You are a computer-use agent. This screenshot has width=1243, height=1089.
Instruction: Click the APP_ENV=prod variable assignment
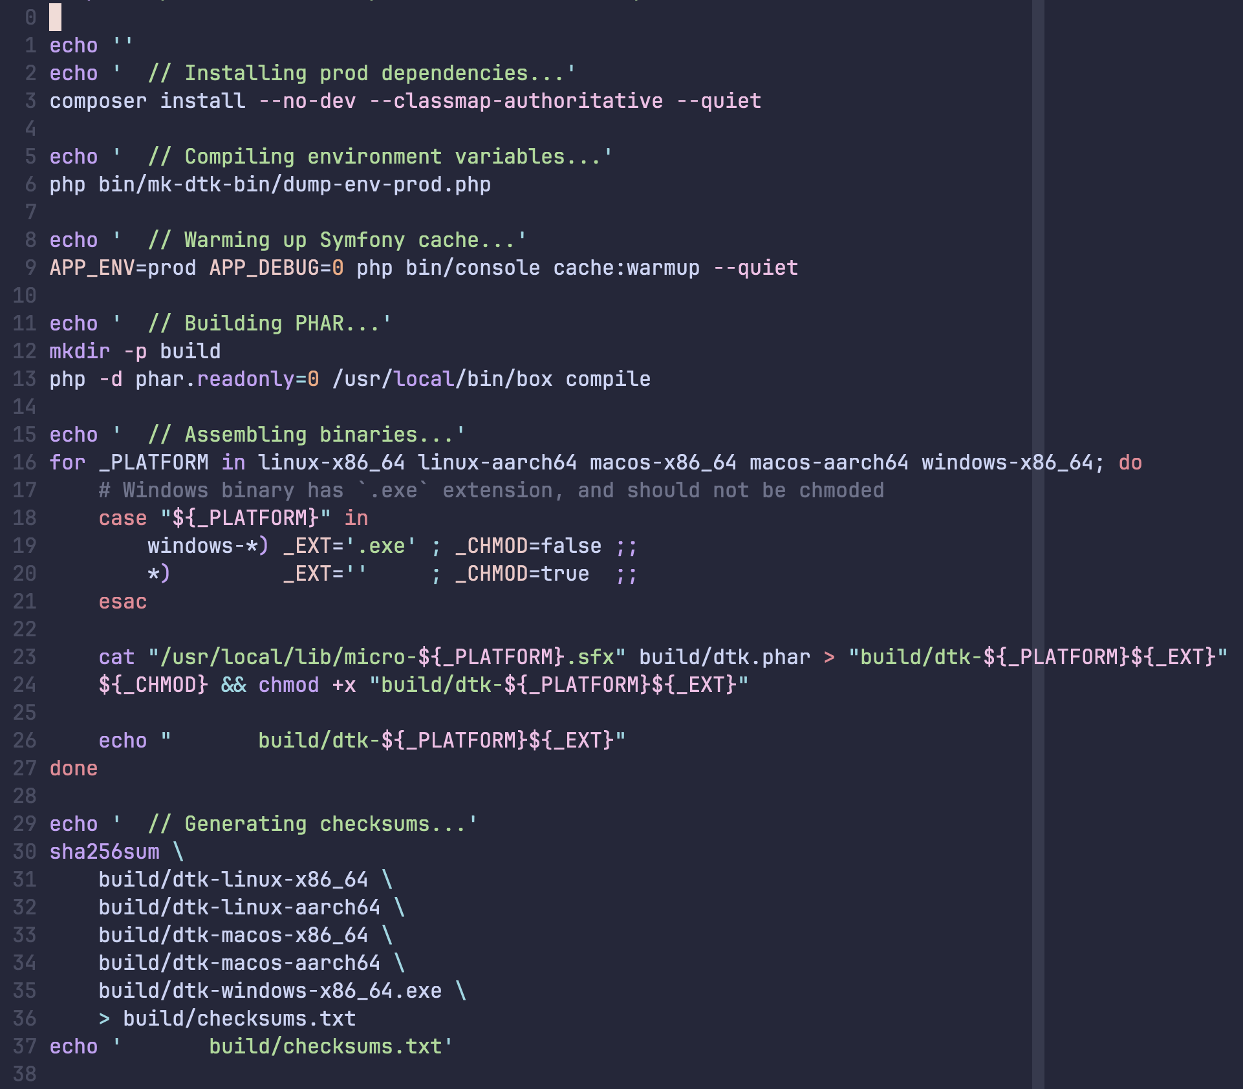point(123,268)
